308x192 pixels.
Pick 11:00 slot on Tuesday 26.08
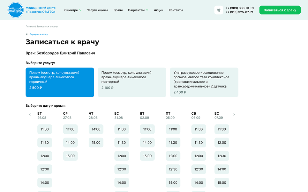coord(45,129)
